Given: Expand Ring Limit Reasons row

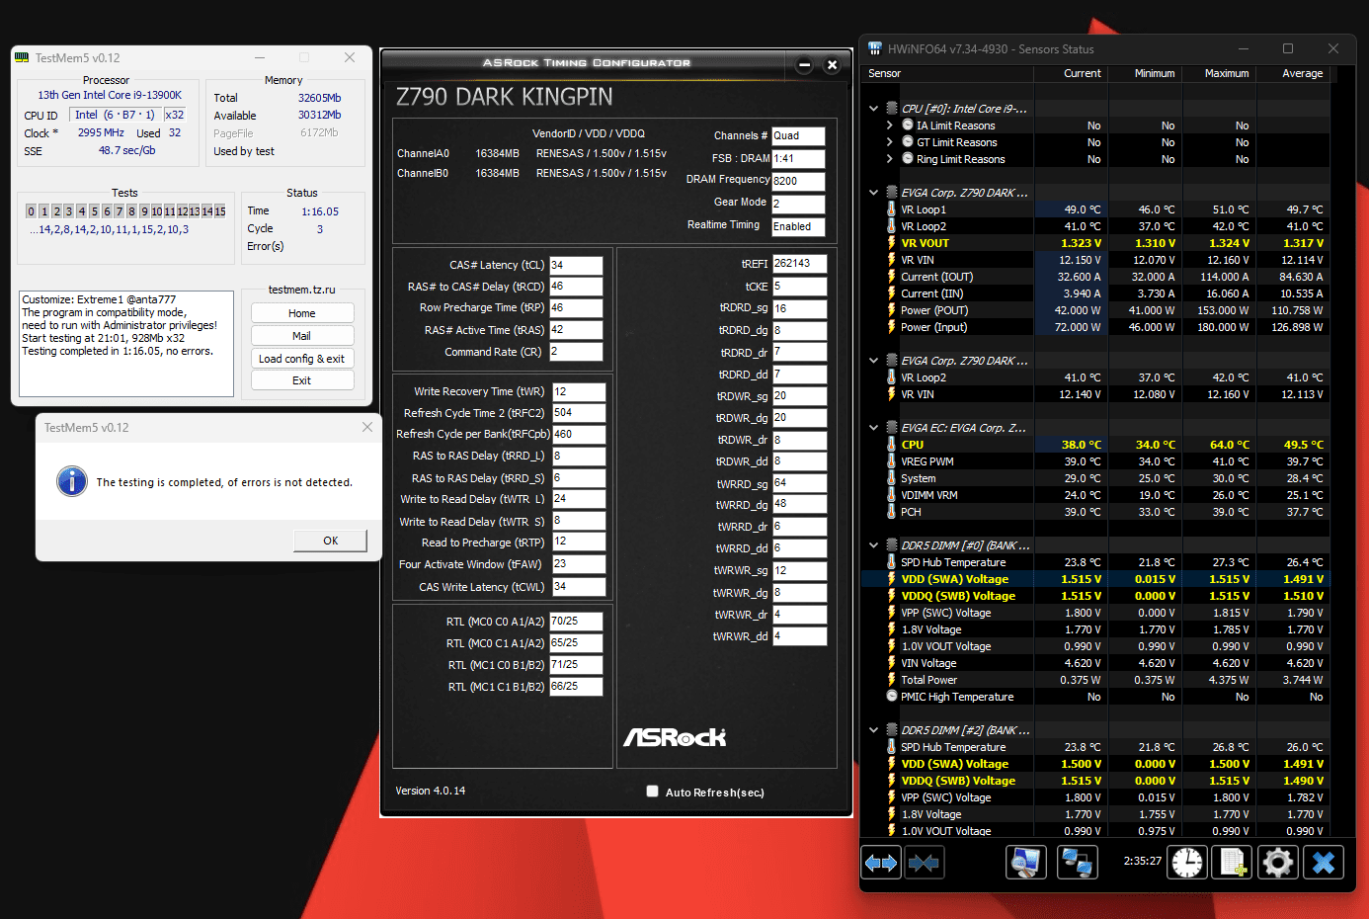Looking at the screenshot, I should [889, 159].
